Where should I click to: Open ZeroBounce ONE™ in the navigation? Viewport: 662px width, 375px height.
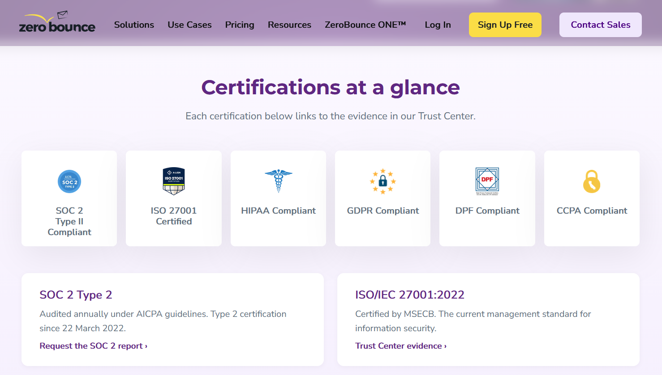click(x=365, y=25)
